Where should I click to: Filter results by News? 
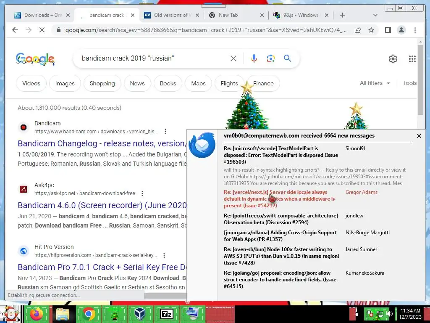137,83
